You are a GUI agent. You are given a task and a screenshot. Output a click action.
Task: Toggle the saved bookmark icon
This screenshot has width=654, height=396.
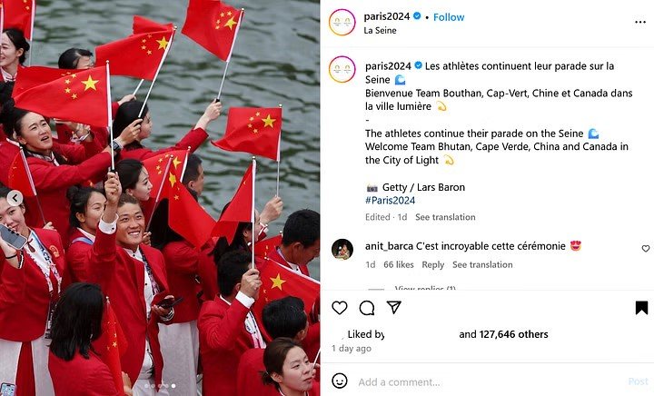(x=641, y=308)
